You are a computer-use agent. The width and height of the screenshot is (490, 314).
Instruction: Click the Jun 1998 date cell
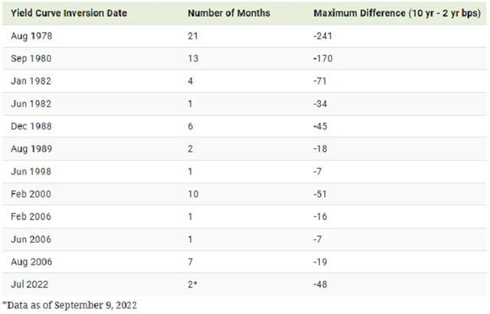(x=31, y=172)
